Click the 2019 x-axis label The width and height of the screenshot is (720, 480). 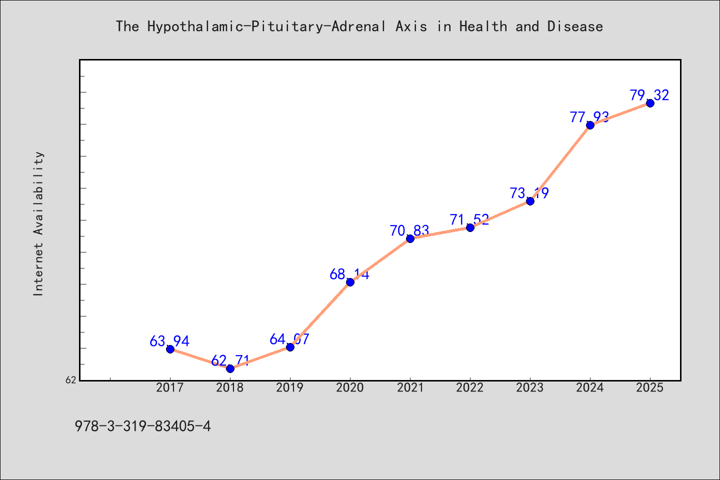290,387
